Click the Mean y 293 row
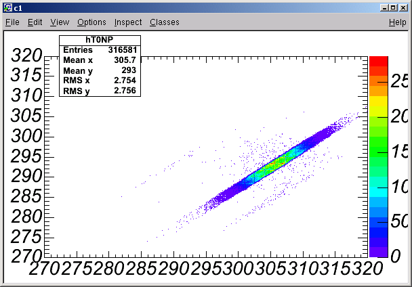This screenshot has width=412, height=287. click(x=100, y=70)
